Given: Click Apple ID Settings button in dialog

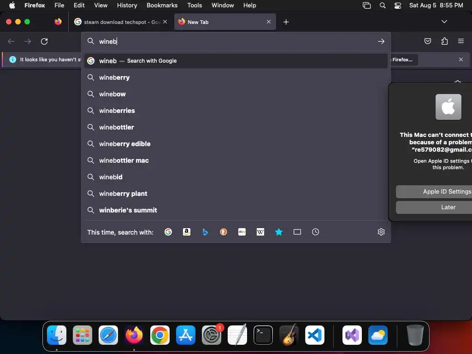Looking at the screenshot, I should (x=434, y=191).
